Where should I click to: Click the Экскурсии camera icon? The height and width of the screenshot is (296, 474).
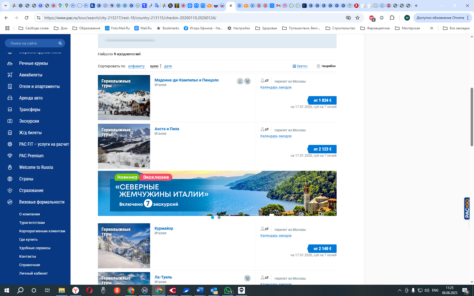[x=10, y=121]
